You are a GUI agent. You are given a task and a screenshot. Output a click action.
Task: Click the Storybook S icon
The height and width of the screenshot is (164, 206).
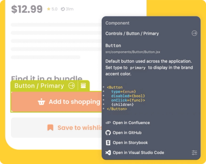(108, 143)
